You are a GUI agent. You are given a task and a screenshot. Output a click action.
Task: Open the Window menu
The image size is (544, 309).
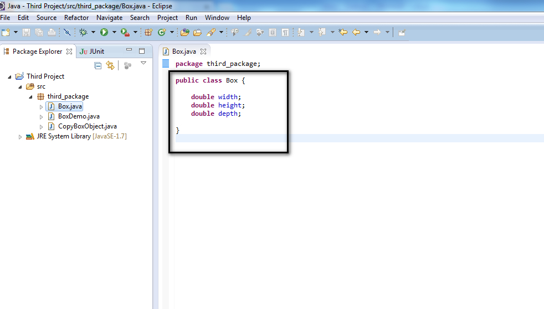(217, 18)
